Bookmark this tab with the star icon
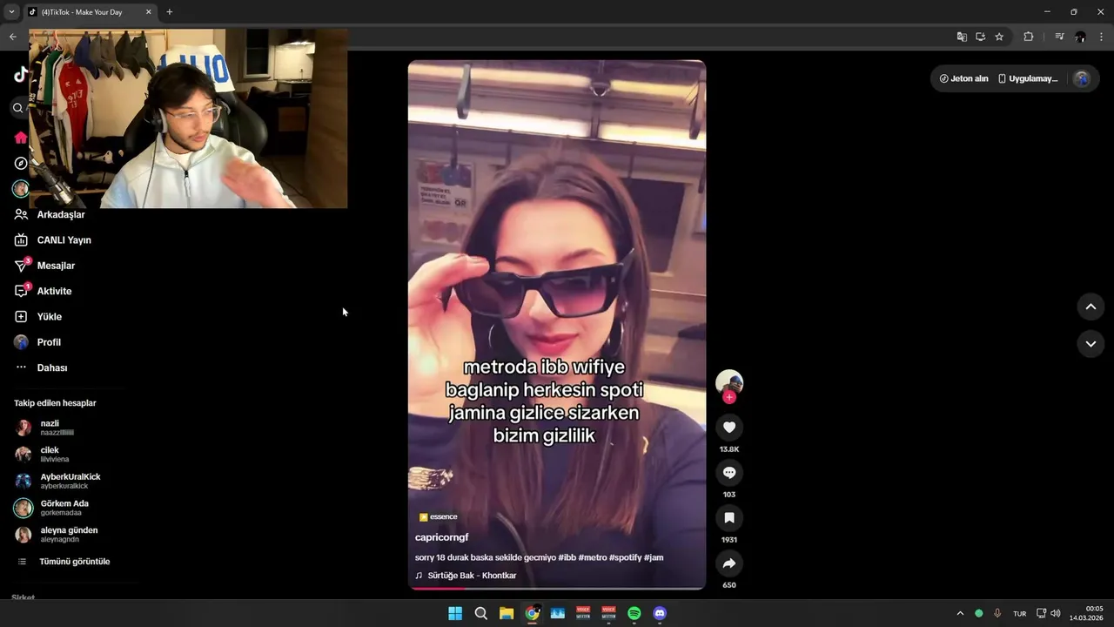The width and height of the screenshot is (1114, 627). (999, 37)
